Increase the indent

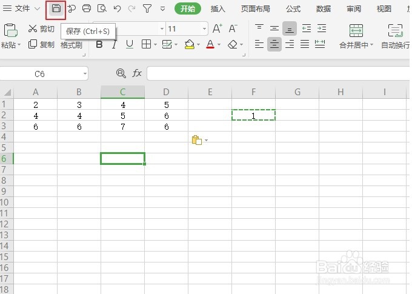(322, 28)
